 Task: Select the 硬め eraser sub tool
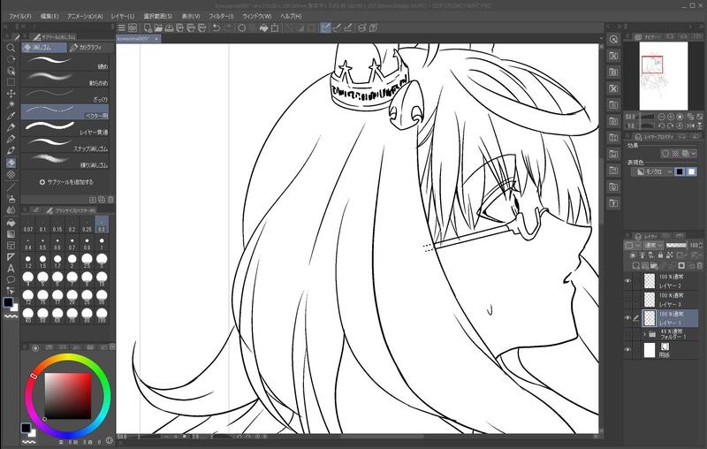(x=65, y=63)
